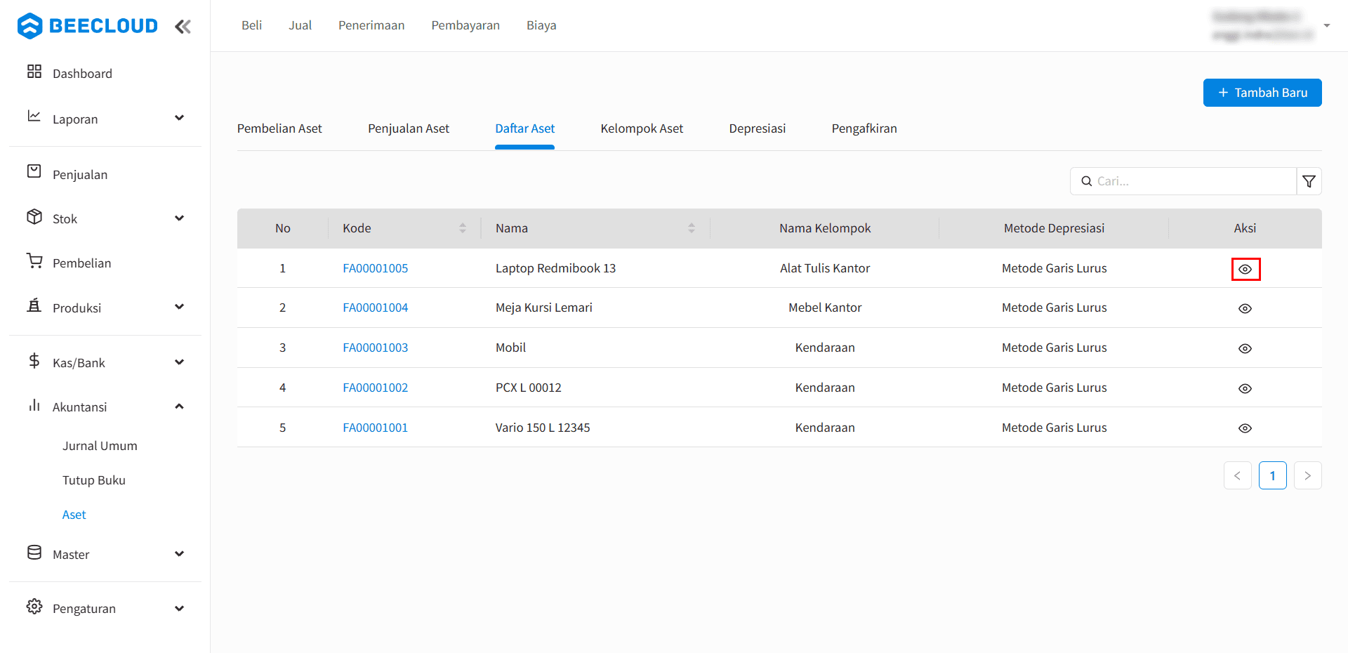
Task: Open Penjualan from the sidebar
Action: coord(80,175)
